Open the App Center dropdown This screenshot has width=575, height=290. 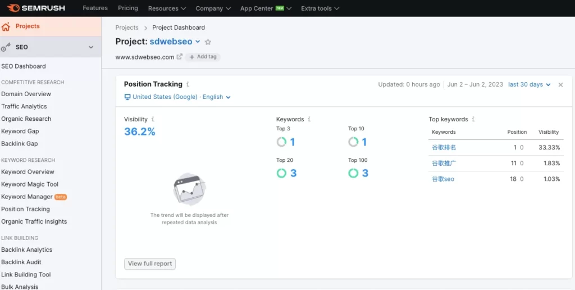pos(266,8)
